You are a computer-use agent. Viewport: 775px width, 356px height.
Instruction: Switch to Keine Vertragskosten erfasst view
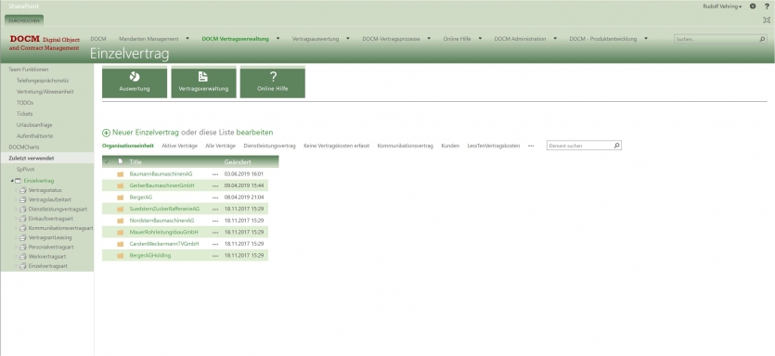[x=337, y=146]
